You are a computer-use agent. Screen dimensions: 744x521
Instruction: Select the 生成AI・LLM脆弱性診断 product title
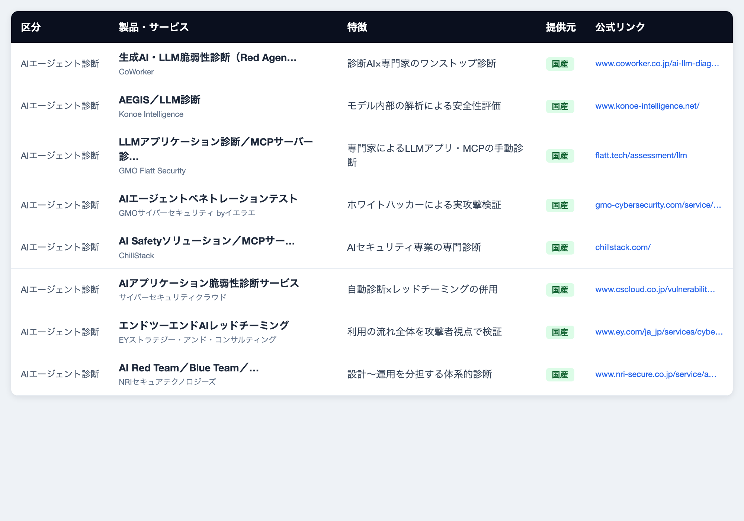point(208,58)
